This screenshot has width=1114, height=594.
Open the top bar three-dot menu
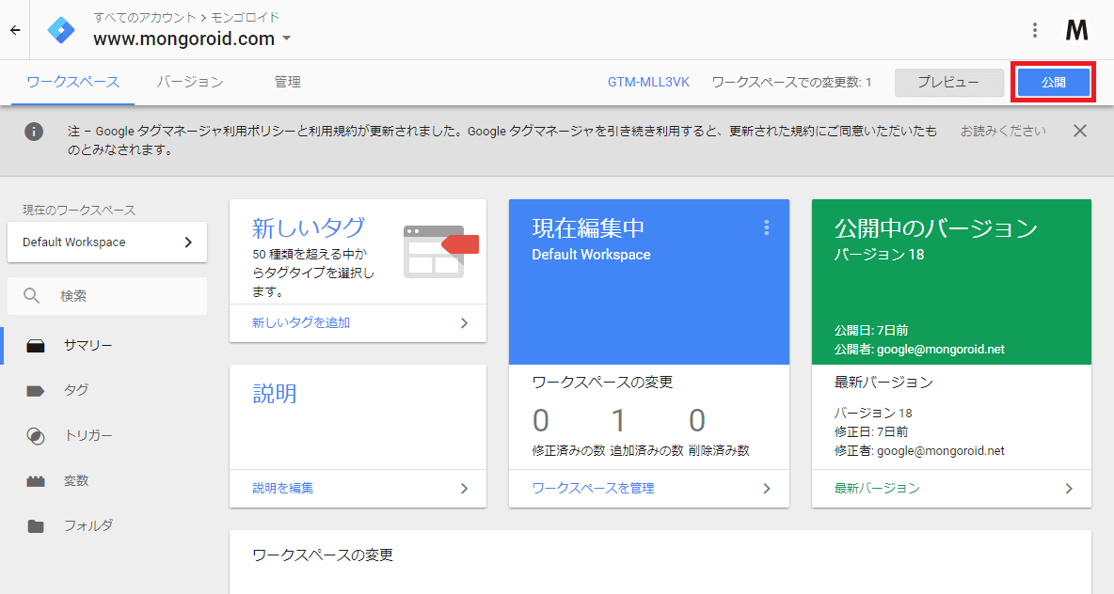coord(1034,30)
